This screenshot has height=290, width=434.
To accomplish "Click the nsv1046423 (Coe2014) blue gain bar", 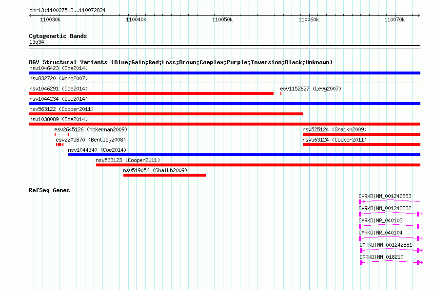I will click(224, 73).
